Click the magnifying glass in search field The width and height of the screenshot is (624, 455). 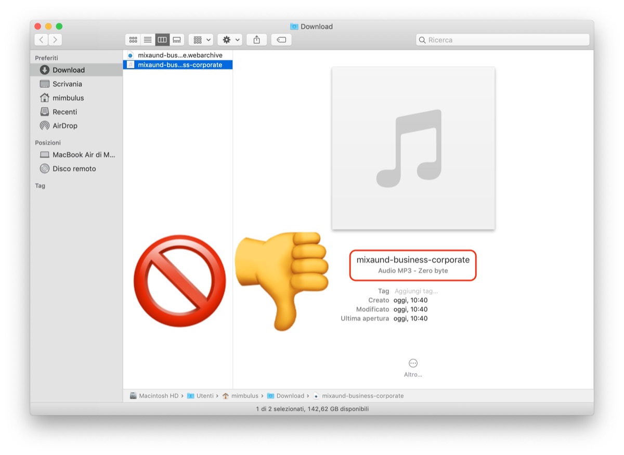click(x=423, y=40)
